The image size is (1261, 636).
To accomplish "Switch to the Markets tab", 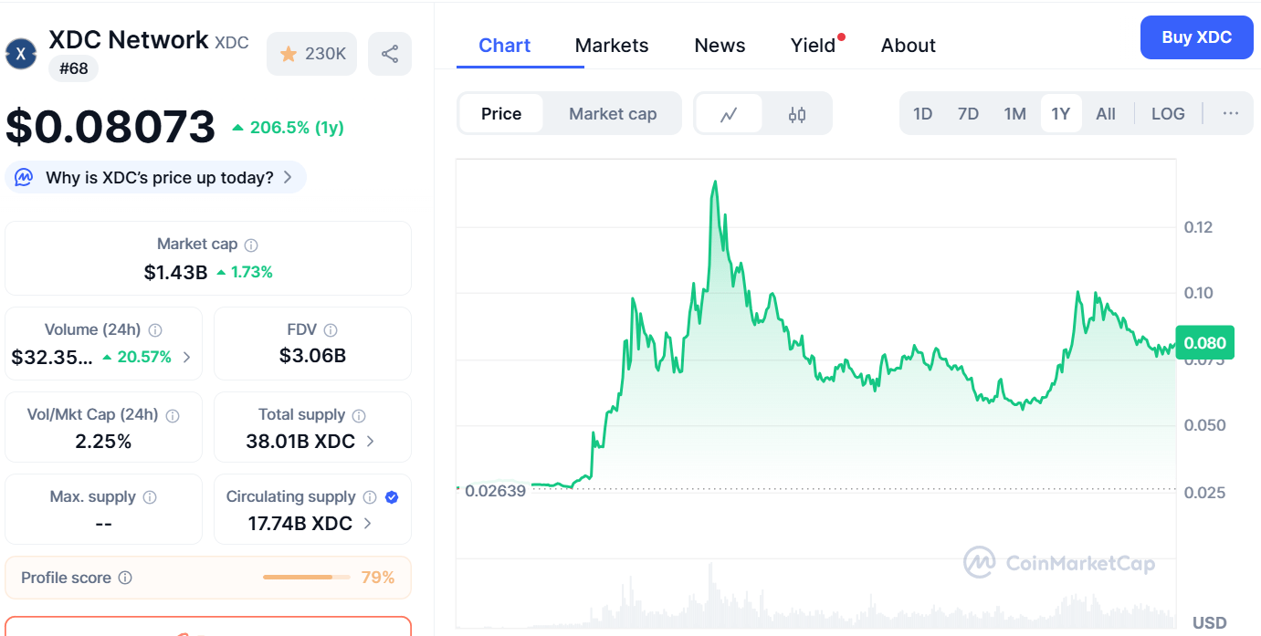I will pyautogui.click(x=611, y=45).
